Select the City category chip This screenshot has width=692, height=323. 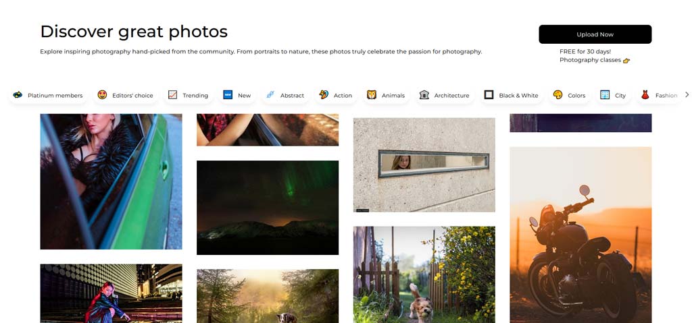[x=613, y=95]
